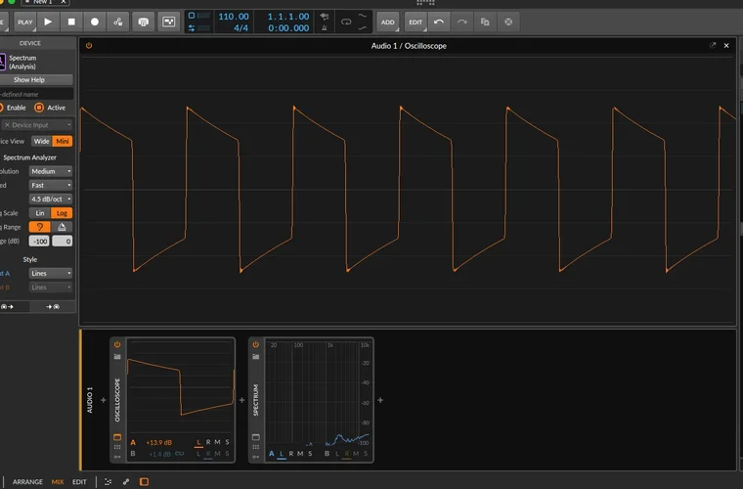
Task: Switch to the EDIT view tab
Action: coord(79,481)
